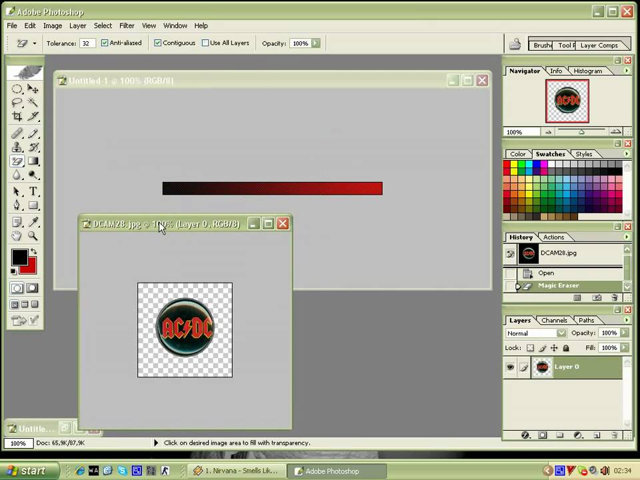Image resolution: width=640 pixels, height=480 pixels.
Task: Select the Clone Stamp tool
Action: (x=17, y=147)
